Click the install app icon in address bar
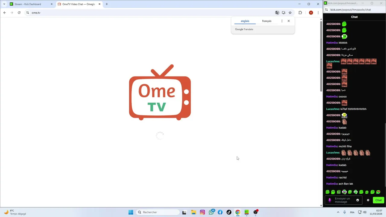The height and width of the screenshot is (217, 386). [283, 13]
